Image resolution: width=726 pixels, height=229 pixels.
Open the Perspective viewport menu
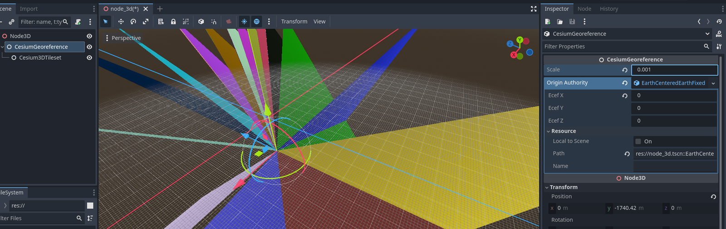click(x=123, y=38)
